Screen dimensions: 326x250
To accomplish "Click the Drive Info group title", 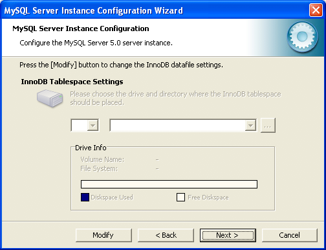I will click(x=91, y=148).
